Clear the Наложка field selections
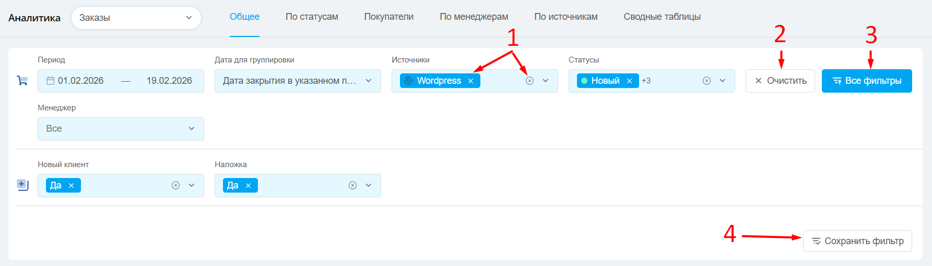 point(352,185)
